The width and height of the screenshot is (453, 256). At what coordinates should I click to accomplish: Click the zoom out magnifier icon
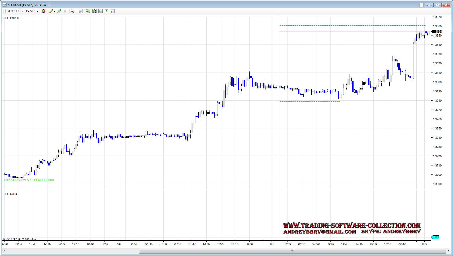pos(65,11)
